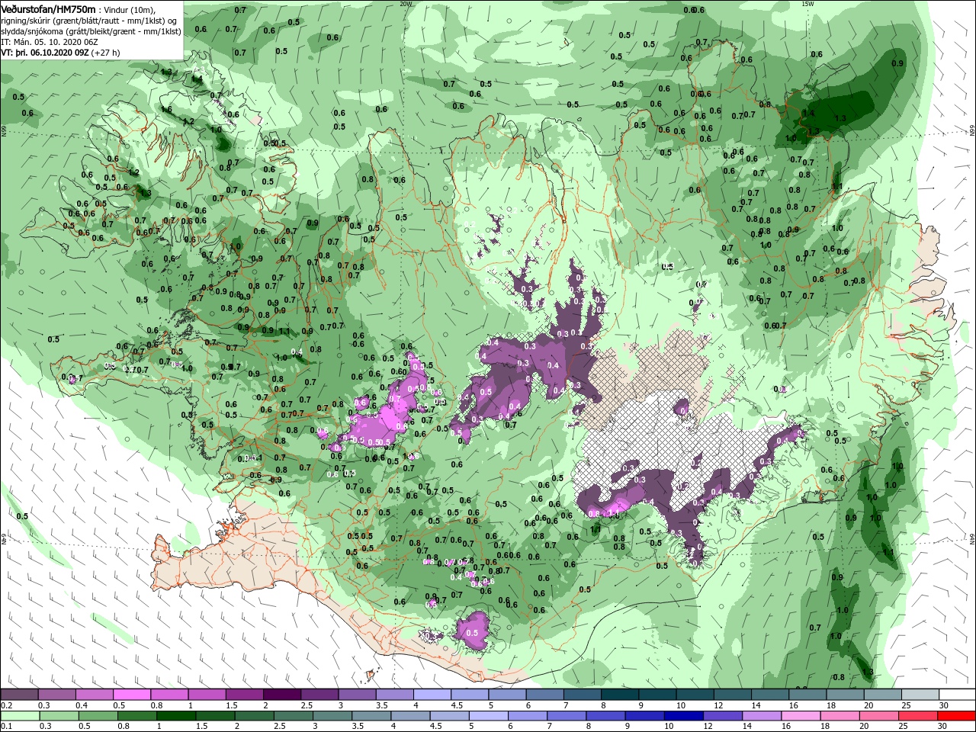976x732 pixels.
Task: Pick the darkest purple 2 swatch, upper legend row
Action: point(281,695)
